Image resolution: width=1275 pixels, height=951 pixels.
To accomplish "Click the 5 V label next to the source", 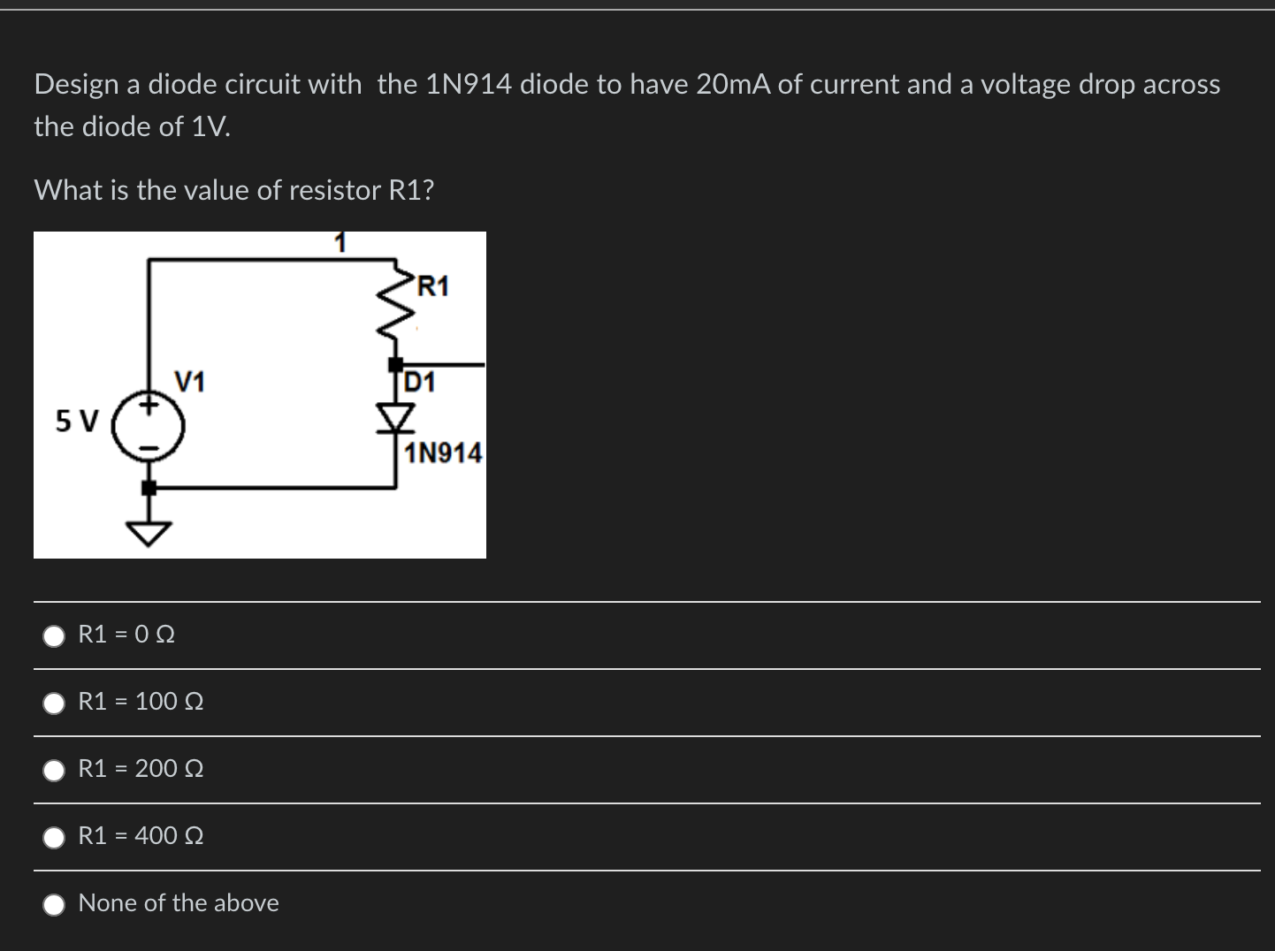I will coord(77,420).
